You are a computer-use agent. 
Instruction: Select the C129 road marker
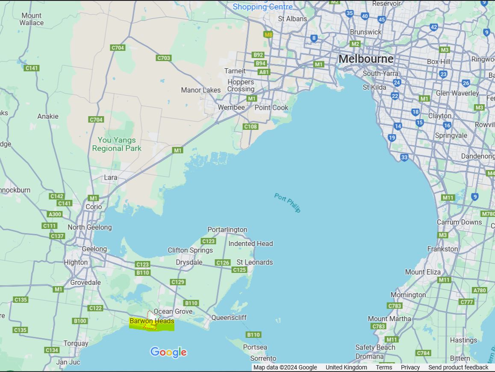[177, 282]
